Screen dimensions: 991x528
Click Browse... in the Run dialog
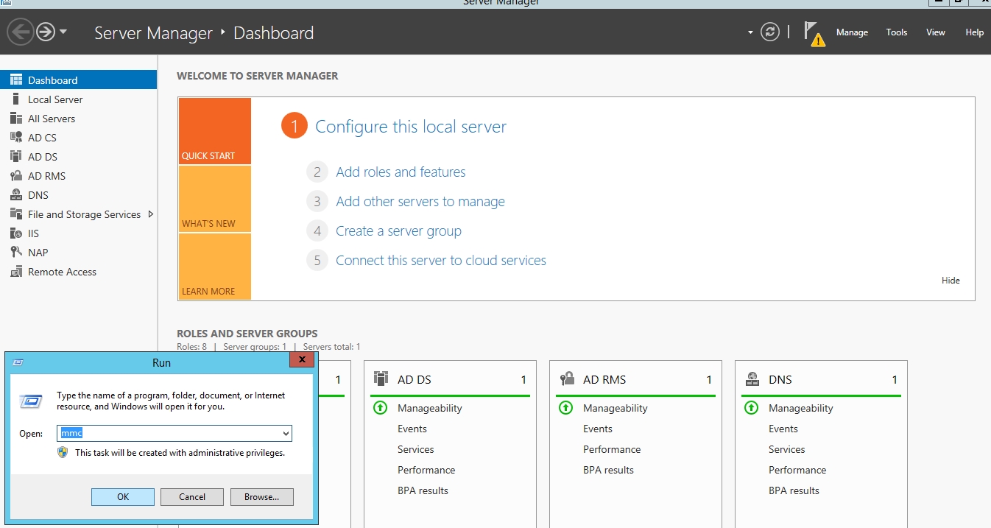point(262,497)
